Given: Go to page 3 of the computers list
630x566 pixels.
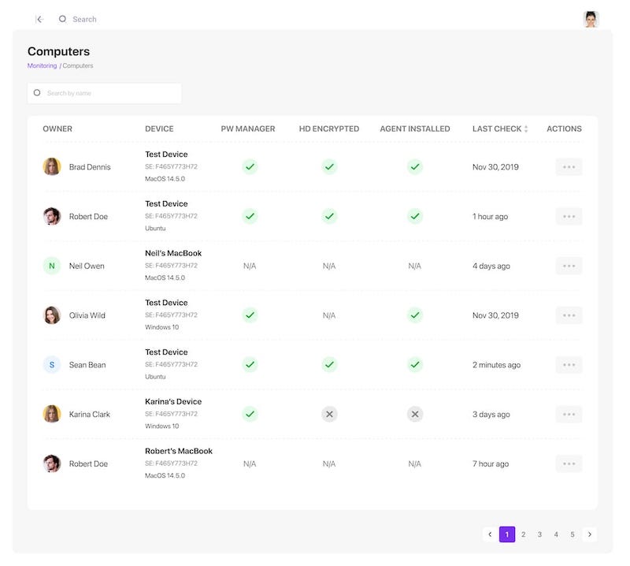Looking at the screenshot, I should (x=539, y=534).
